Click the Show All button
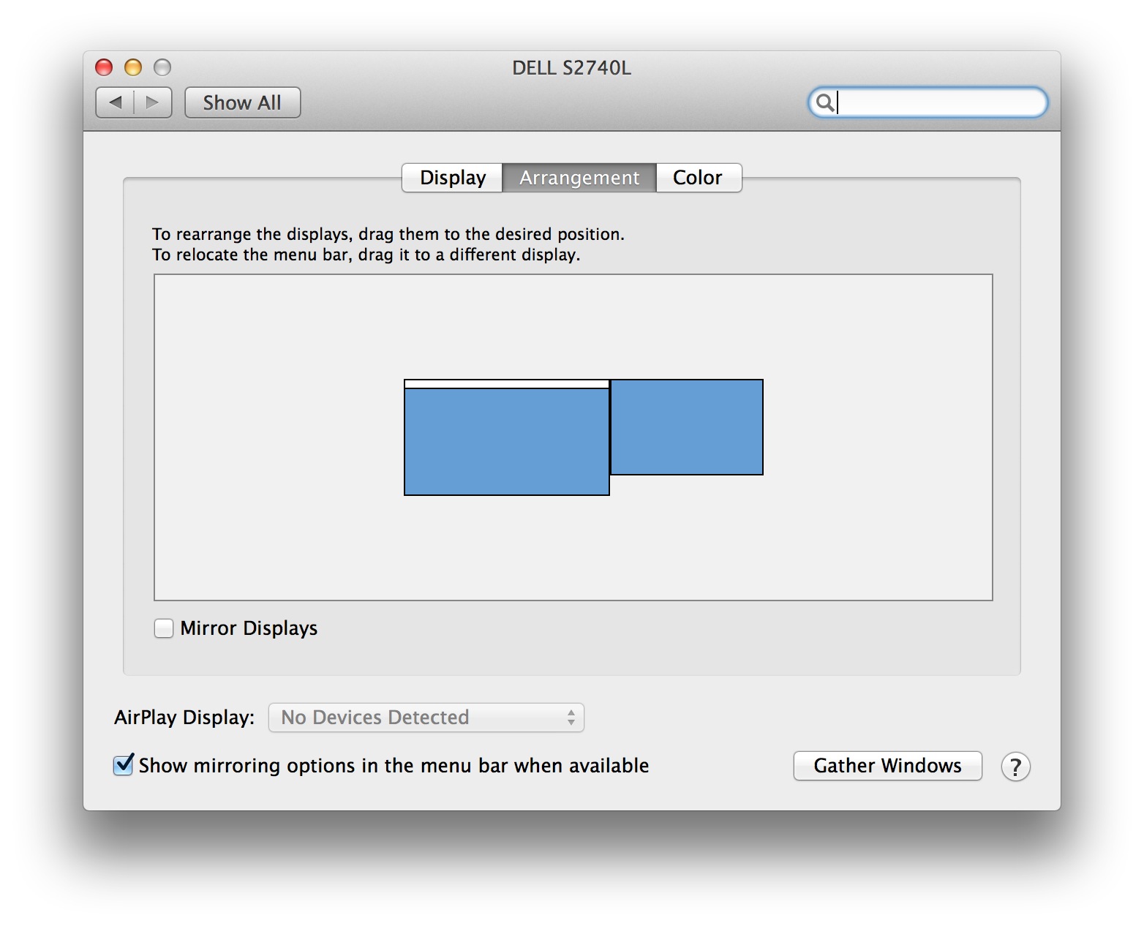The image size is (1144, 926). pyautogui.click(x=242, y=102)
